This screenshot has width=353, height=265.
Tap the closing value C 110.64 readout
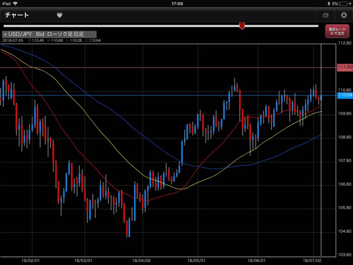(93, 39)
